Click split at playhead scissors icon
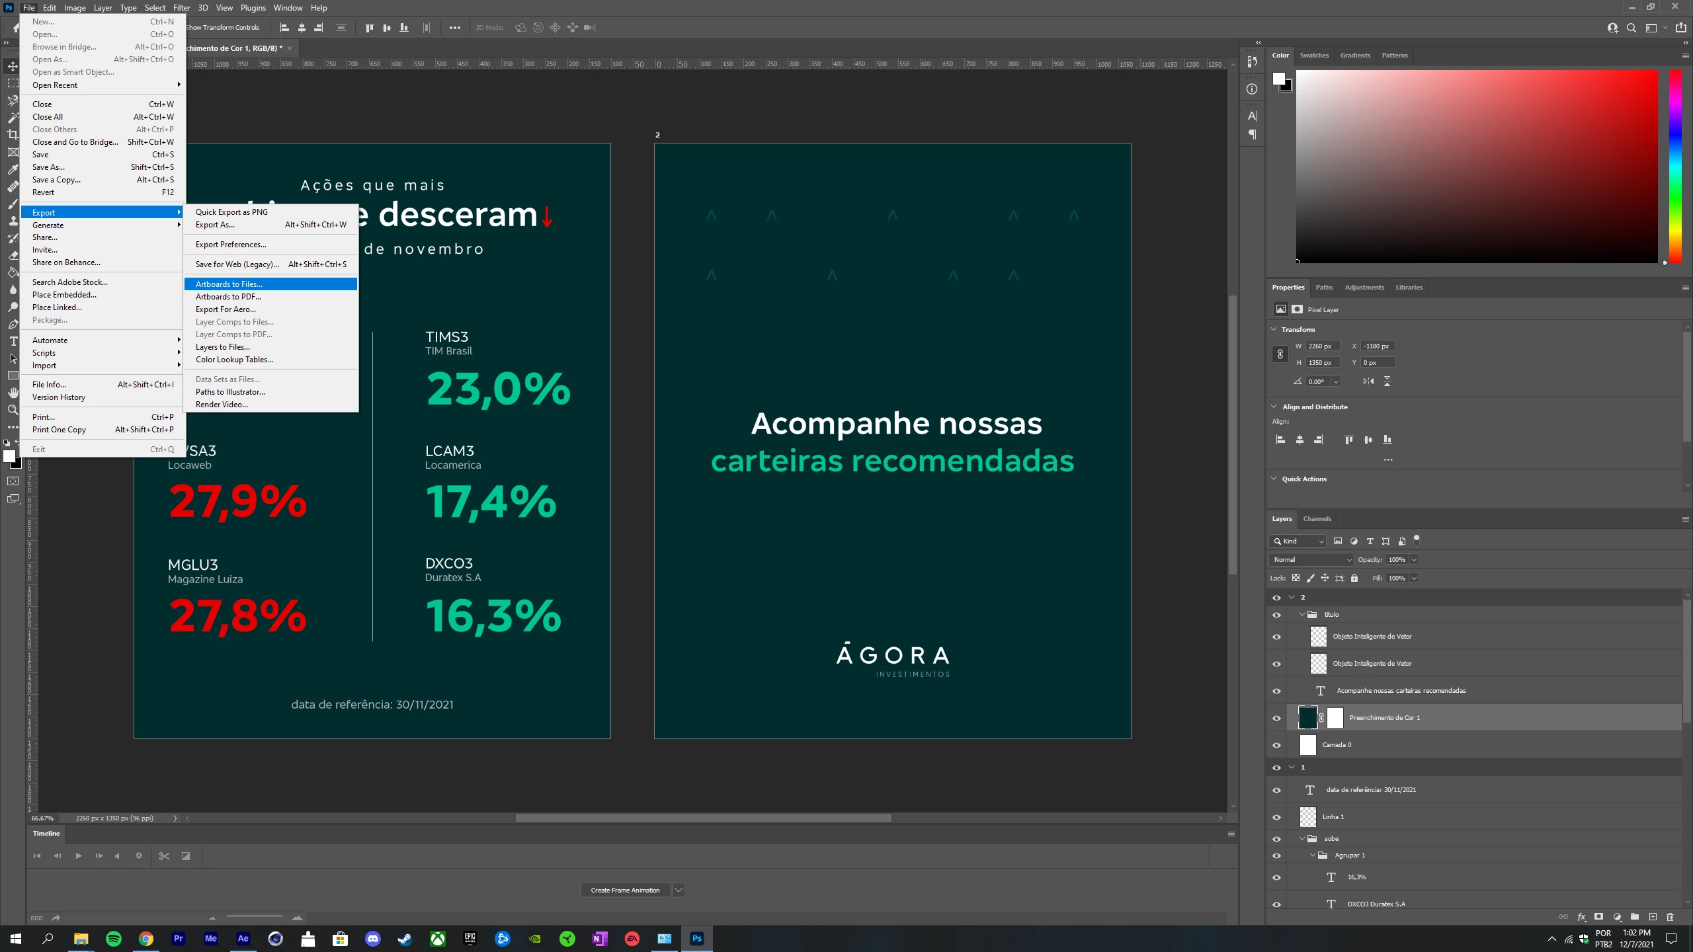 (x=164, y=856)
